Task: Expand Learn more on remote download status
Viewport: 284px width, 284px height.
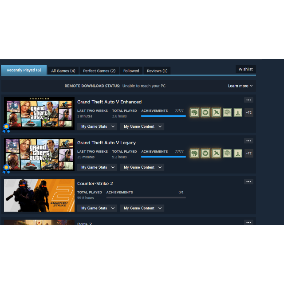Action: 240,86
